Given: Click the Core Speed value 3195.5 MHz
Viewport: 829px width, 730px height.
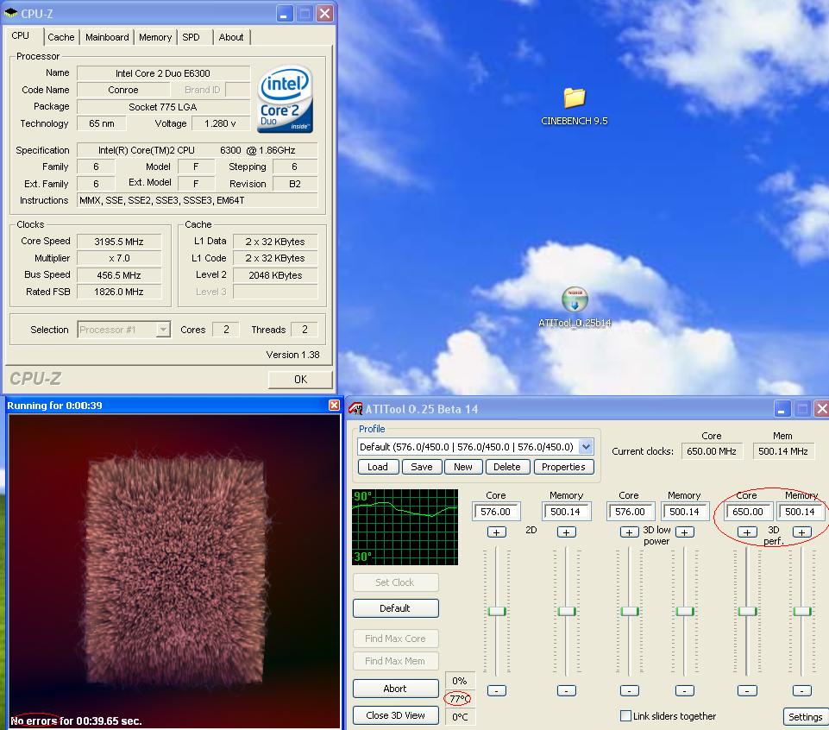Looking at the screenshot, I should (119, 242).
